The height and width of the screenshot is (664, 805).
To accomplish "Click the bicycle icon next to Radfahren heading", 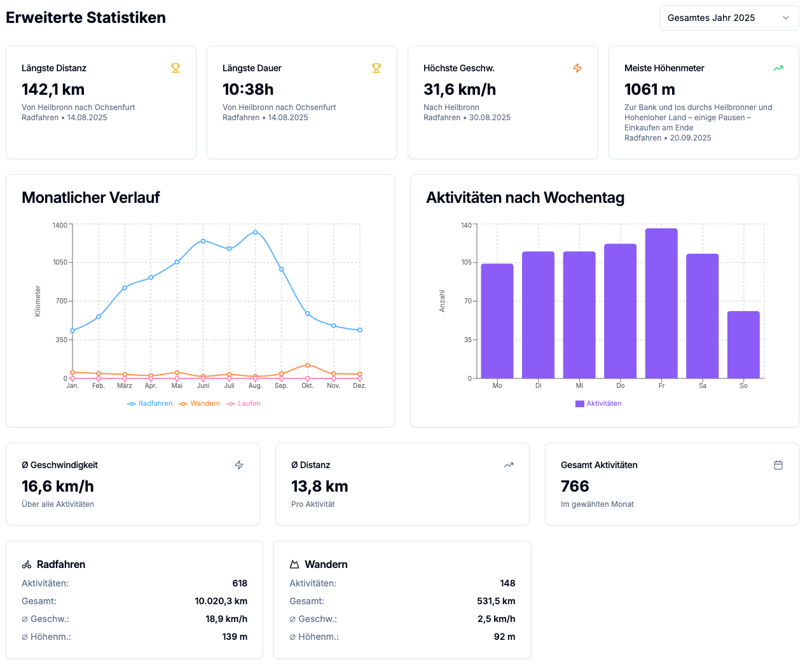I will pos(27,564).
